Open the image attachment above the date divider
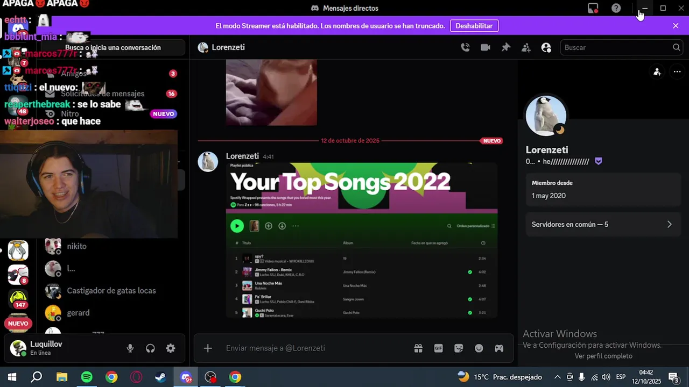689x387 pixels. click(x=271, y=92)
